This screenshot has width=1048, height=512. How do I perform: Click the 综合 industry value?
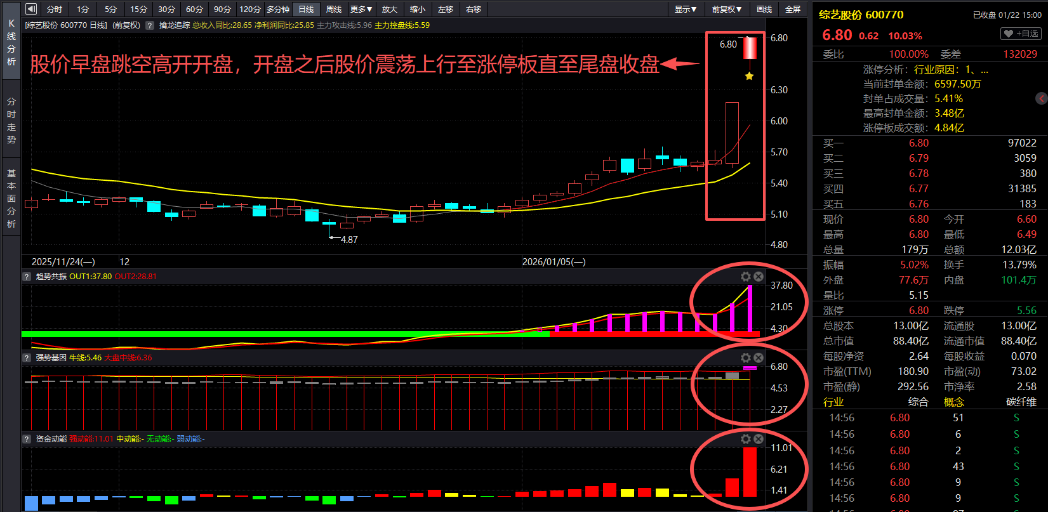click(918, 402)
